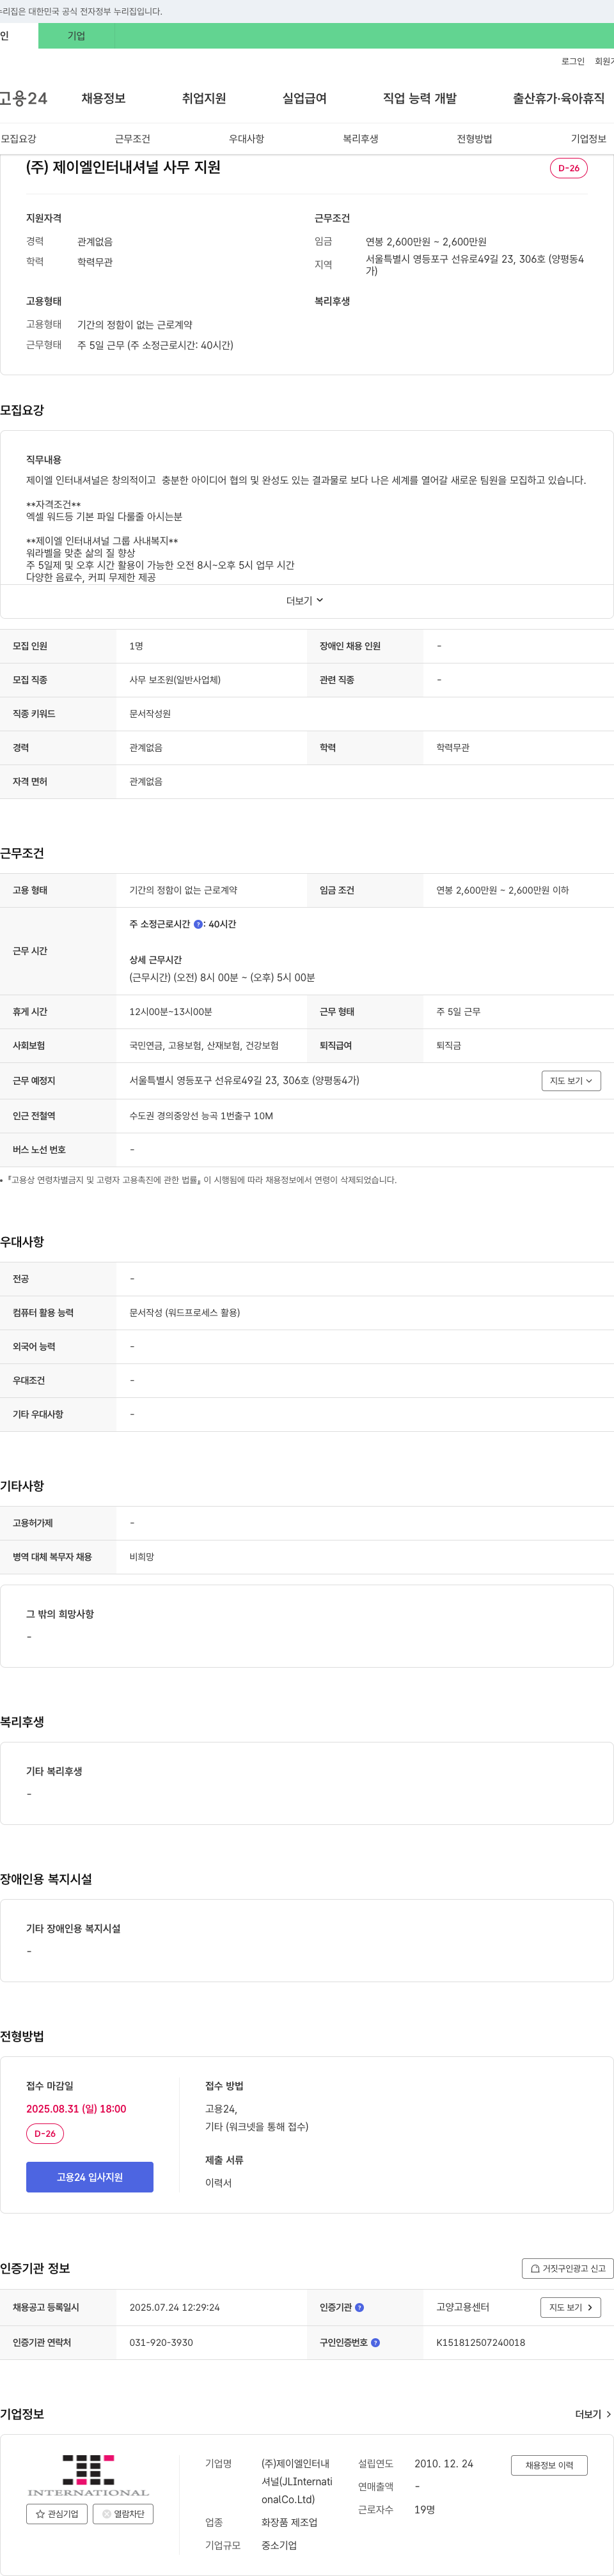Click the D-26 badge under 접수 마감일

45,2133
